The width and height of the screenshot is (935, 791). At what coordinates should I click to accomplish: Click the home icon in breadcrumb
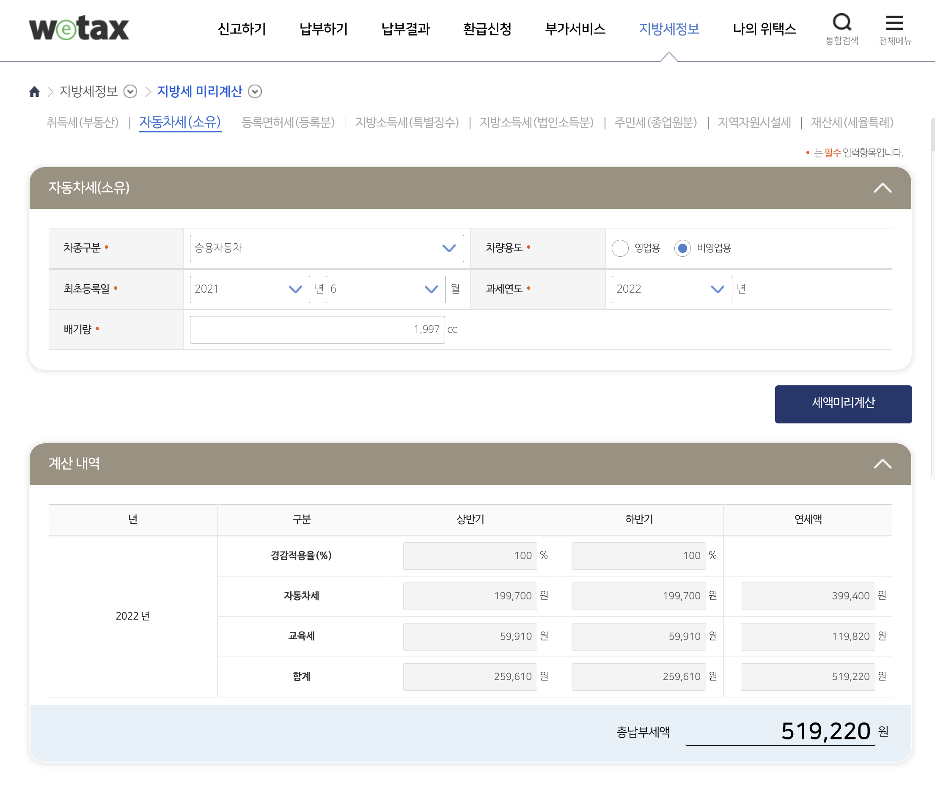(x=35, y=91)
